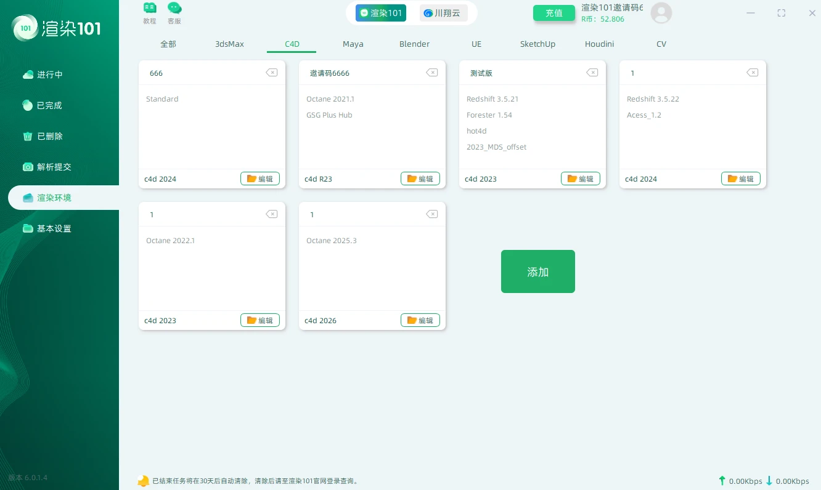
Task: Switch to the Maya tab
Action: point(353,44)
